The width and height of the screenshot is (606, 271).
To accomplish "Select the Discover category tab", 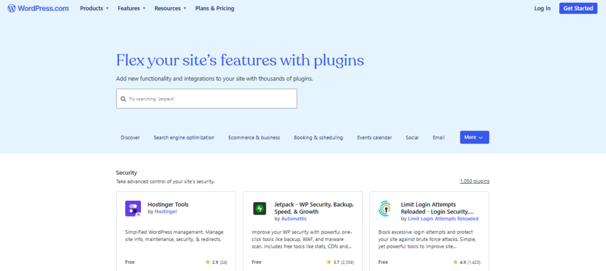I will pos(130,138).
